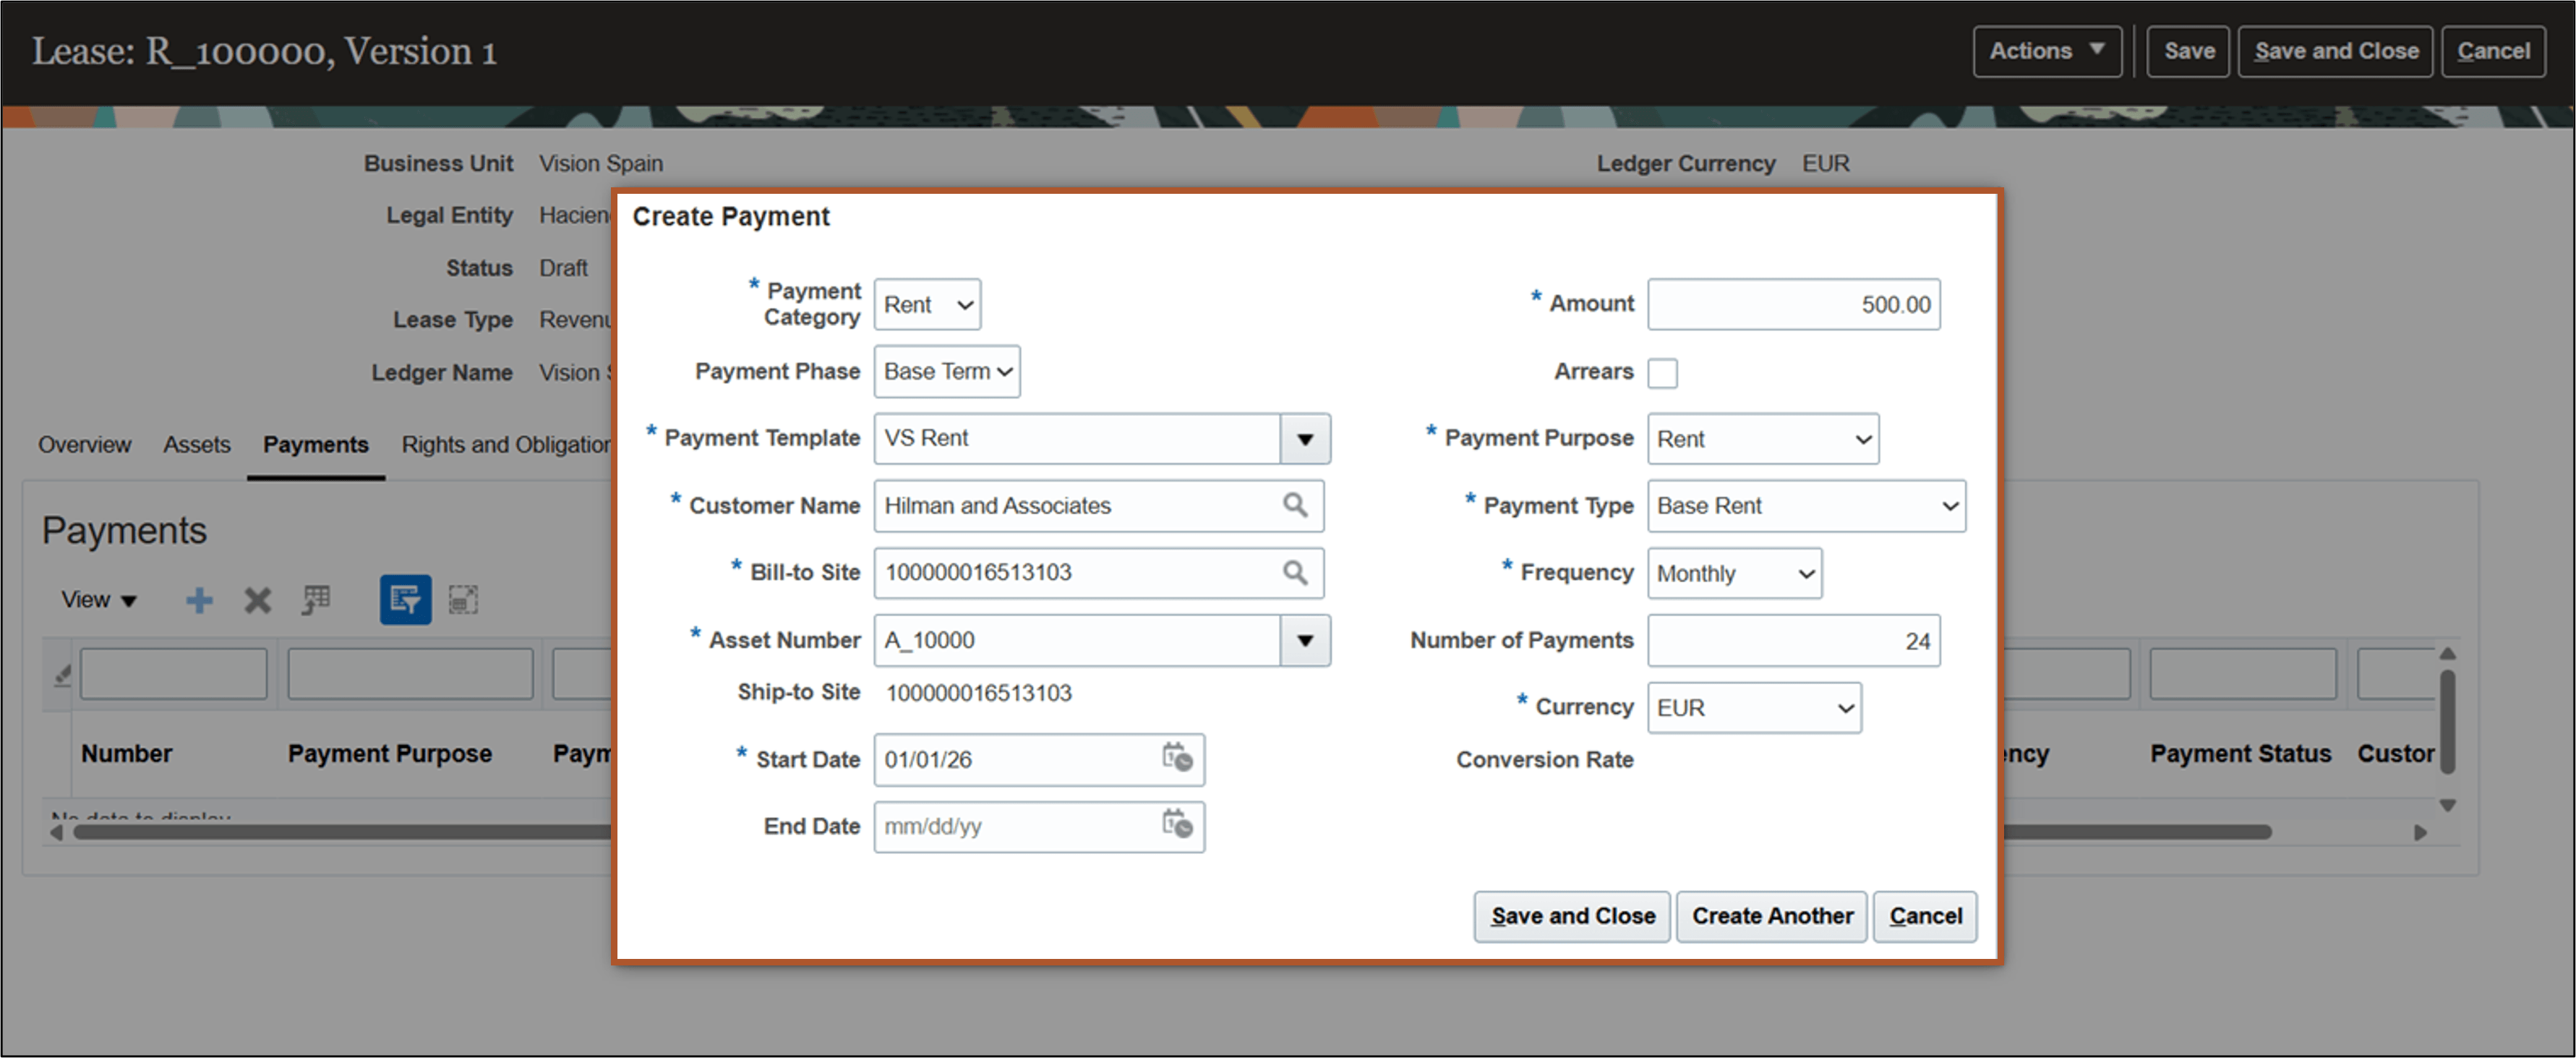Add a new payment row

pyautogui.click(x=198, y=600)
